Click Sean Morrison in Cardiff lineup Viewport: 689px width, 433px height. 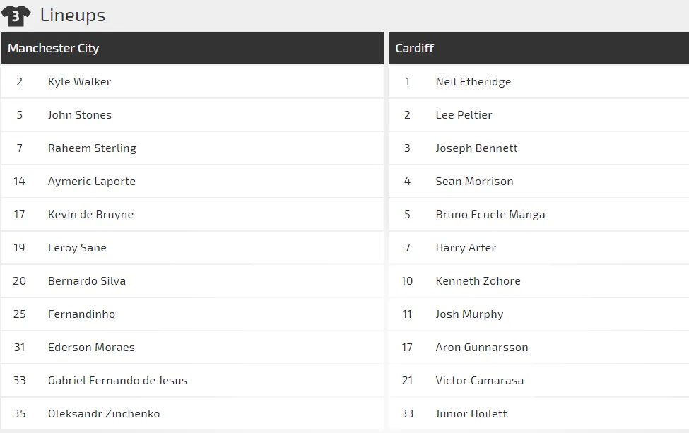(474, 182)
